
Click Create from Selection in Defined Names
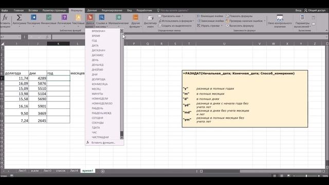coord(175,26)
